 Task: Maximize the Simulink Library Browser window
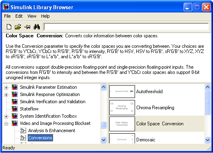[197, 7]
